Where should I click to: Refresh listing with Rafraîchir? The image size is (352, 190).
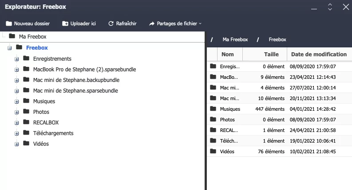[x=123, y=23]
